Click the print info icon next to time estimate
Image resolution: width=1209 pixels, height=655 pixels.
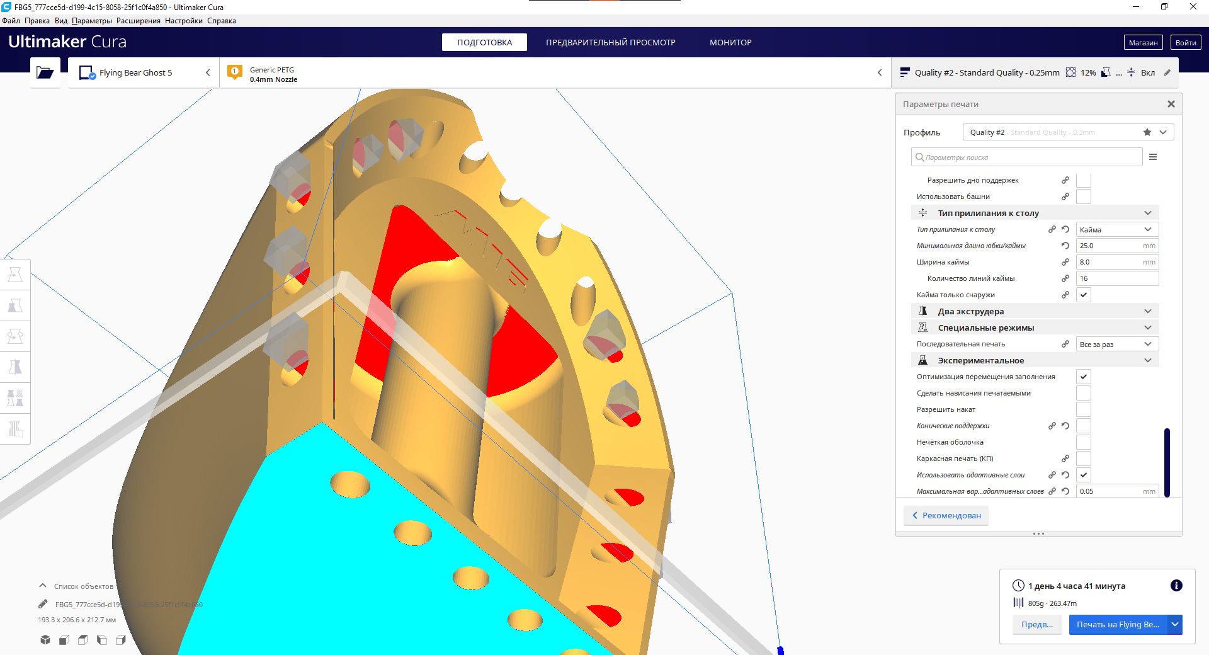click(x=1176, y=586)
